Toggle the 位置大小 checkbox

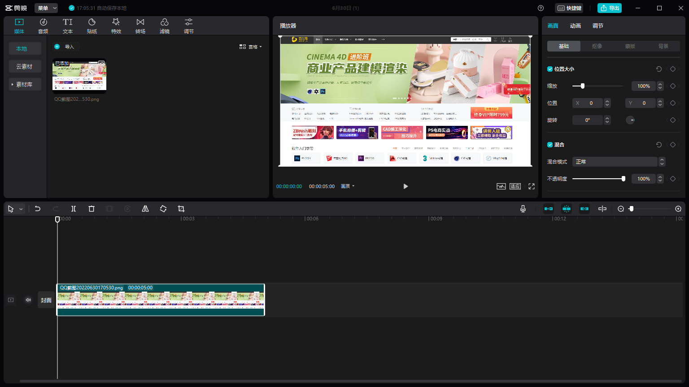pyautogui.click(x=550, y=69)
